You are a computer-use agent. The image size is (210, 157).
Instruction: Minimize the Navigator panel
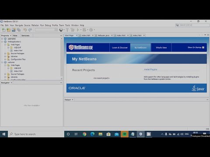[x=61, y=82]
